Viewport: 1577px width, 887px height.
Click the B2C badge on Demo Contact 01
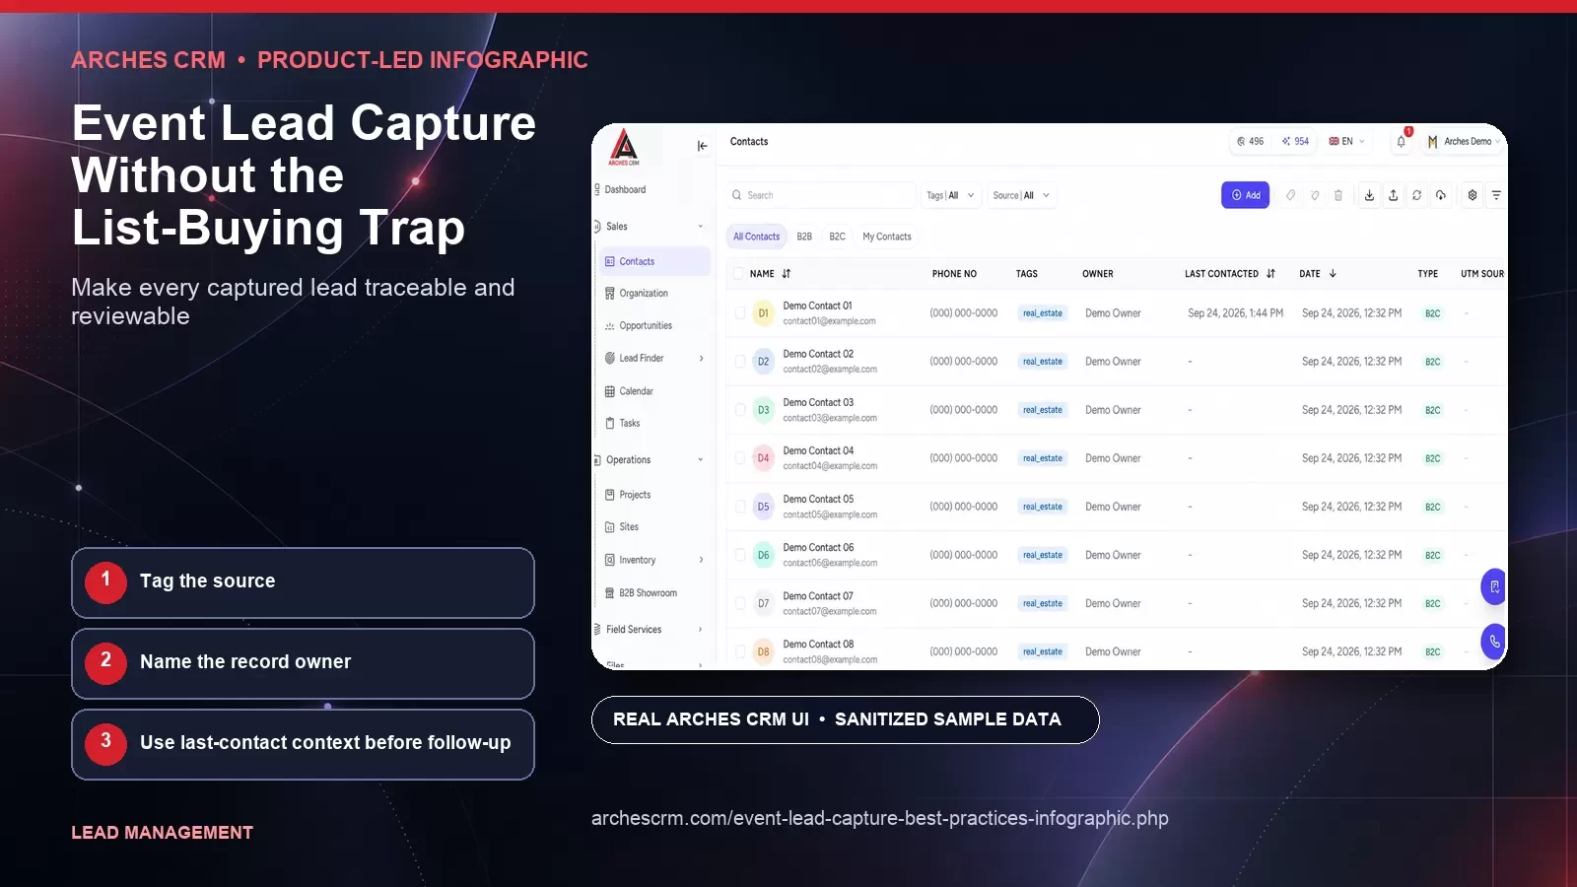pyautogui.click(x=1433, y=313)
